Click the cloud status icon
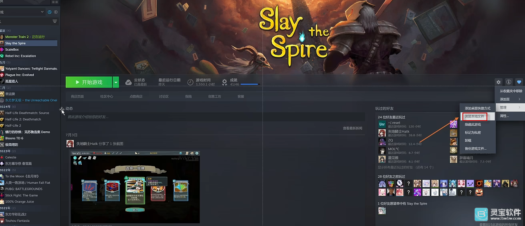 129,82
